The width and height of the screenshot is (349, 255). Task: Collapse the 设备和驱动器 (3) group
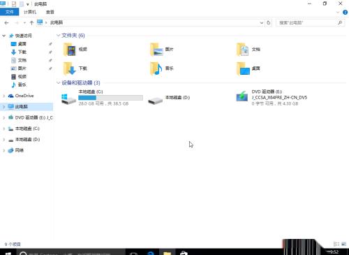(59, 82)
